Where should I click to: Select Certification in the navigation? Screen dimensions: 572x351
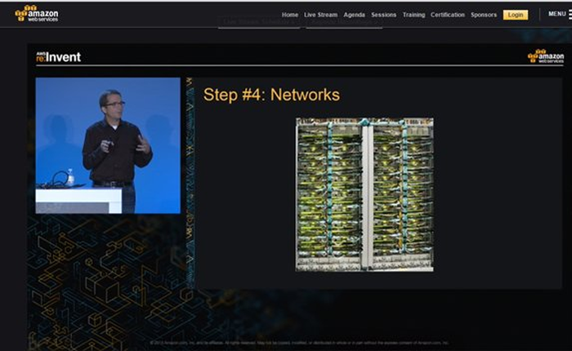[448, 15]
